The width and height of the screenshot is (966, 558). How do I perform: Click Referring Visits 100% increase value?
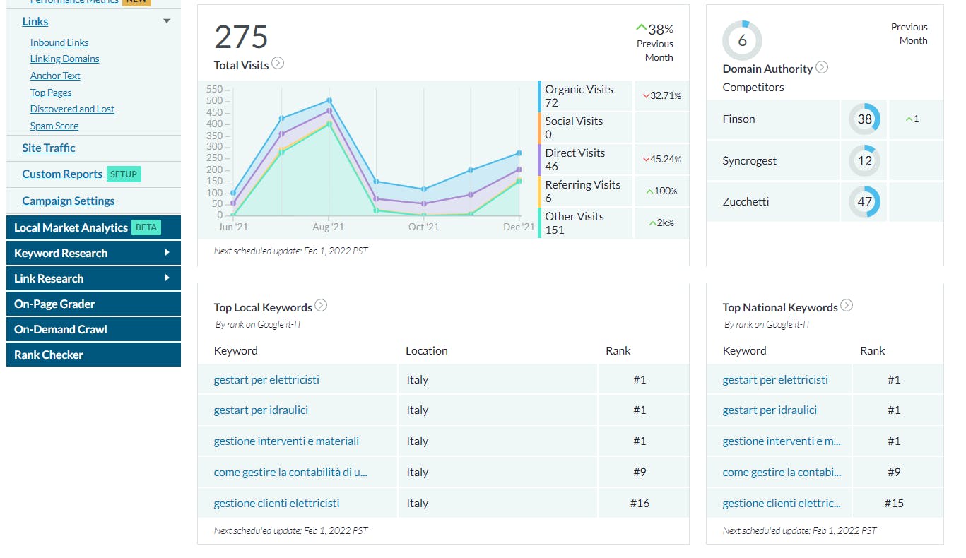point(661,191)
